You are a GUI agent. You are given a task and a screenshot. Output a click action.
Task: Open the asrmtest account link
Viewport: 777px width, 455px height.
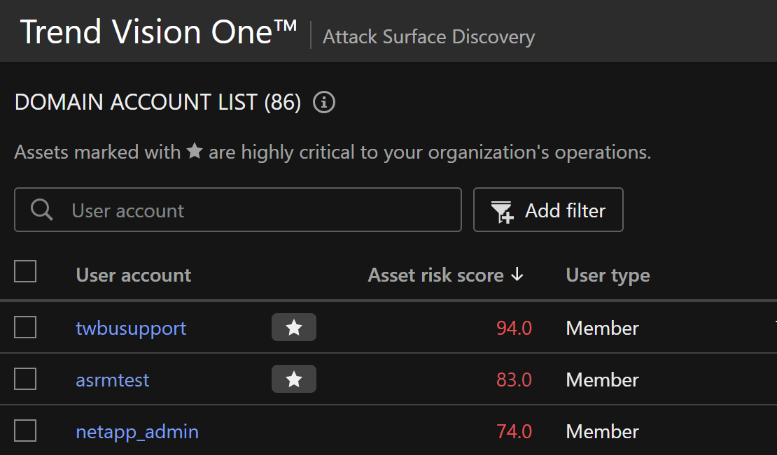(113, 380)
